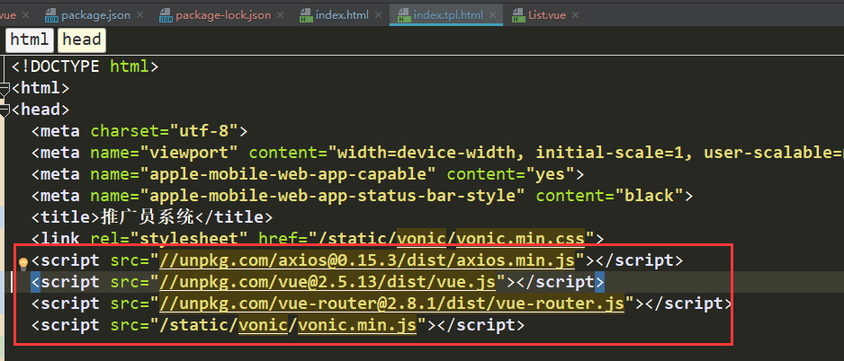Open the List.vue tab
Viewport: 844px width, 361px height.
546,15
